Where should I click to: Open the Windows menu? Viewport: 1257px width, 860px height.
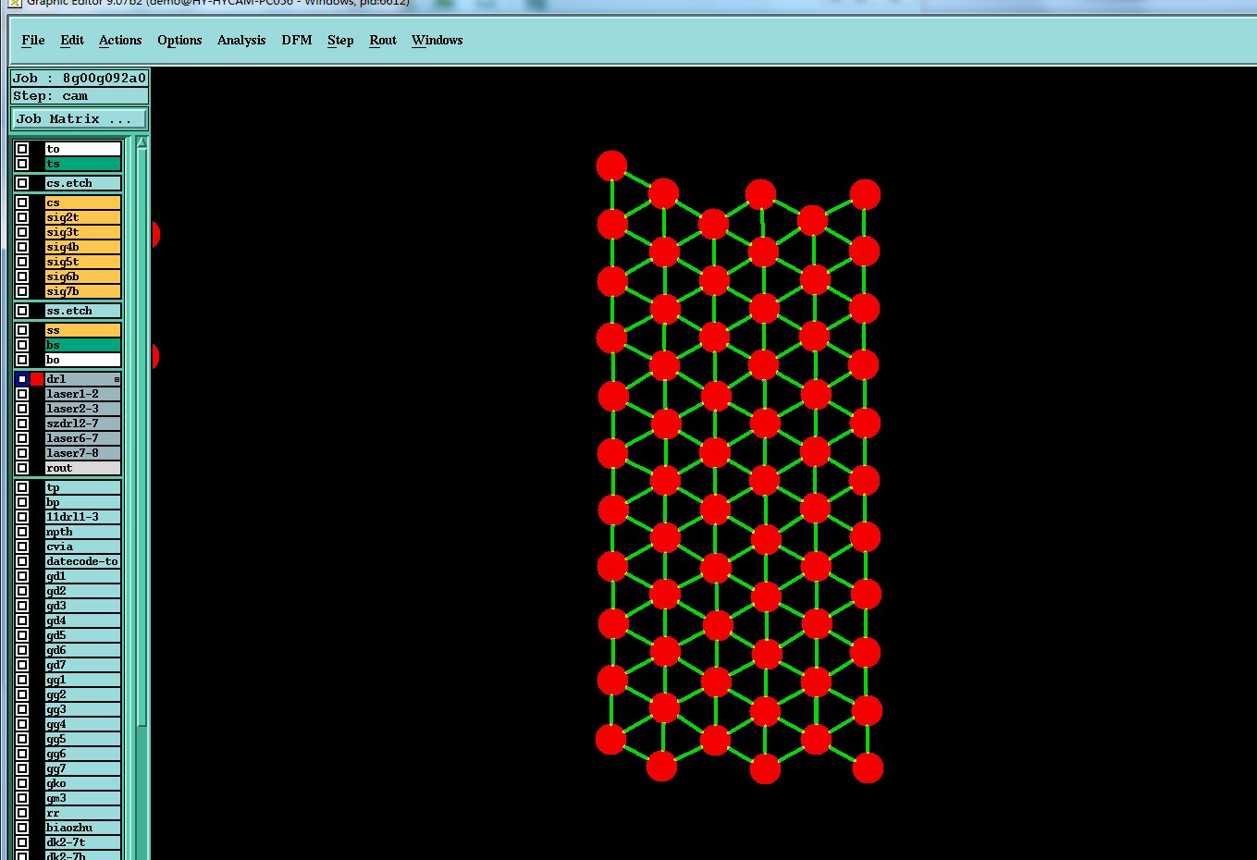tap(437, 40)
